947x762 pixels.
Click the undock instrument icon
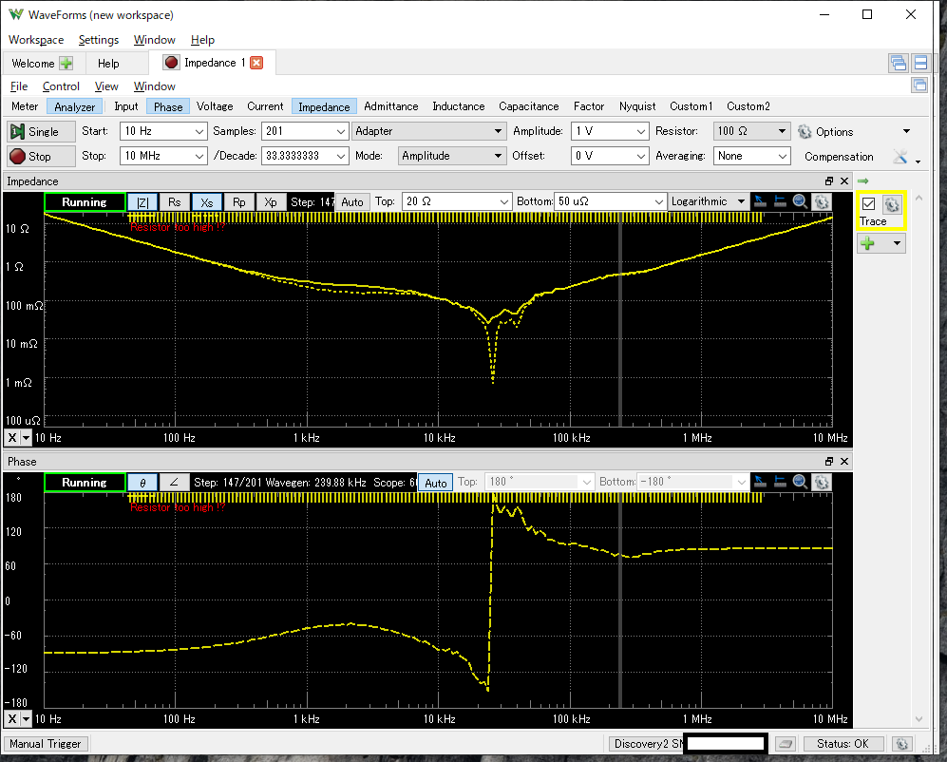click(919, 86)
